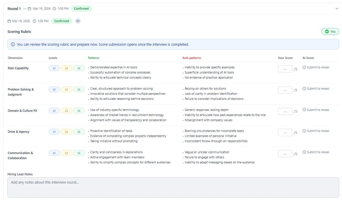Click the You badge near Scoring Rubric

coord(330,31)
